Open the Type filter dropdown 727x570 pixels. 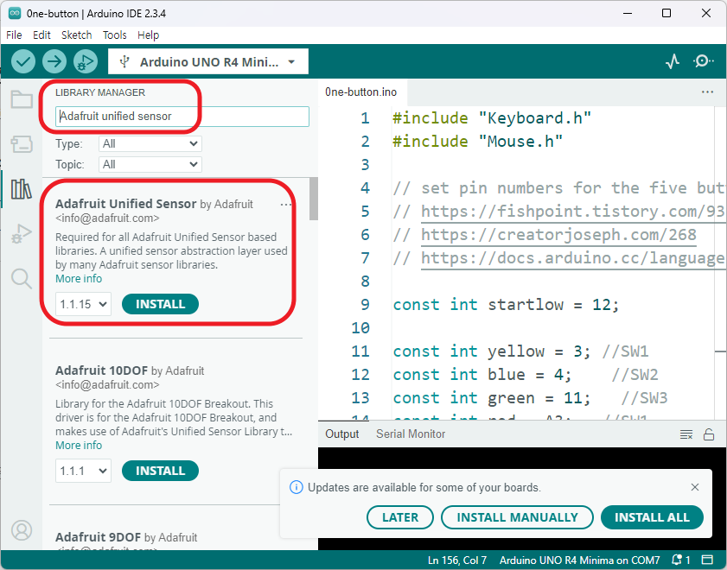pyautogui.click(x=150, y=143)
